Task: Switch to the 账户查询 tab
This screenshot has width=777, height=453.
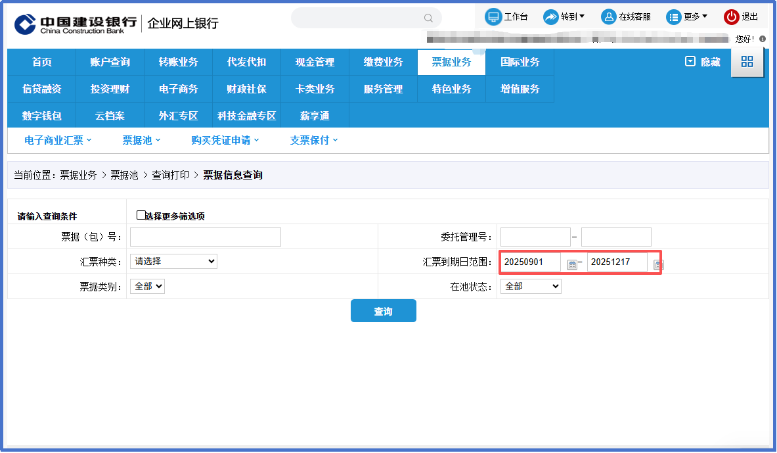Action: point(110,62)
